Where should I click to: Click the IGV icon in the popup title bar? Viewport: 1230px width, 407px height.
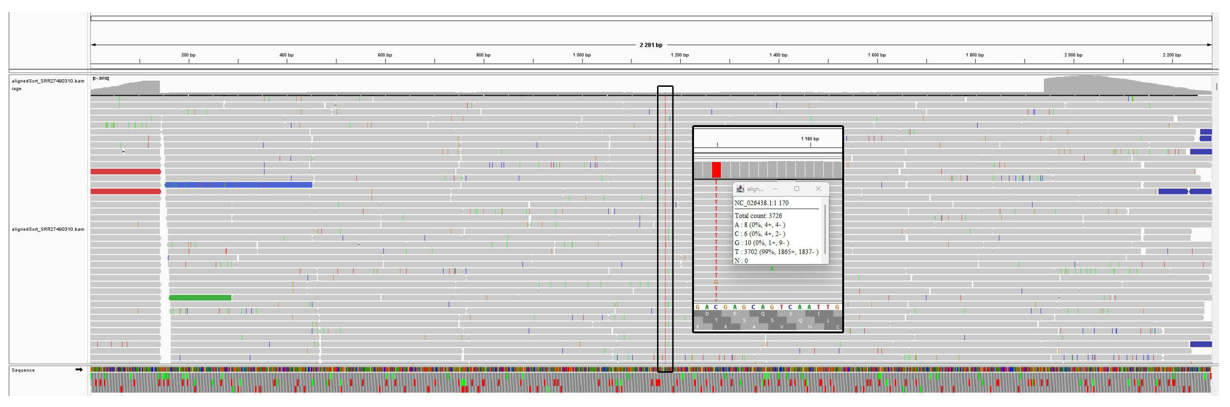[x=740, y=189]
